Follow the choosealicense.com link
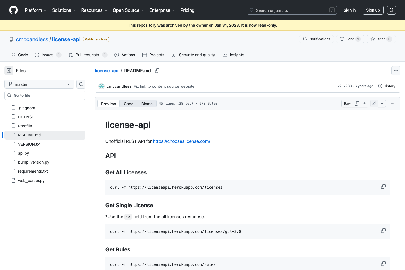This screenshot has height=270, width=405. pos(181,141)
